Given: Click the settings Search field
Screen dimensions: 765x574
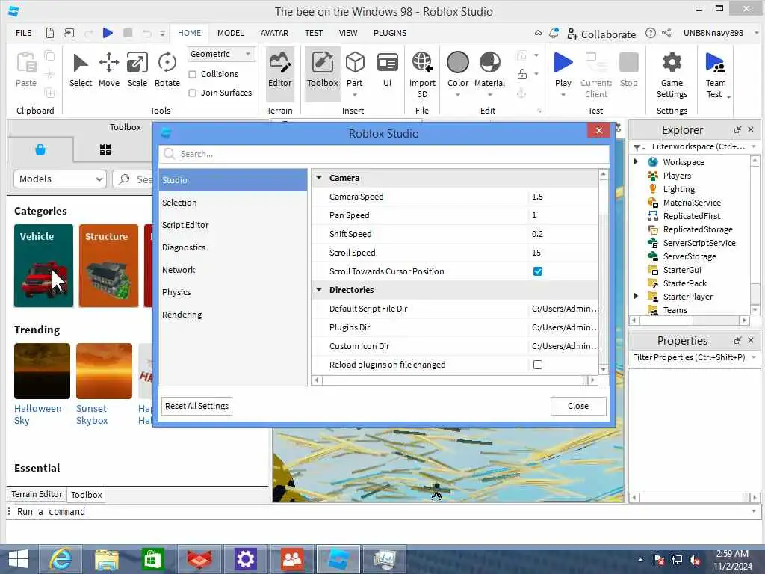Looking at the screenshot, I should click(x=384, y=154).
